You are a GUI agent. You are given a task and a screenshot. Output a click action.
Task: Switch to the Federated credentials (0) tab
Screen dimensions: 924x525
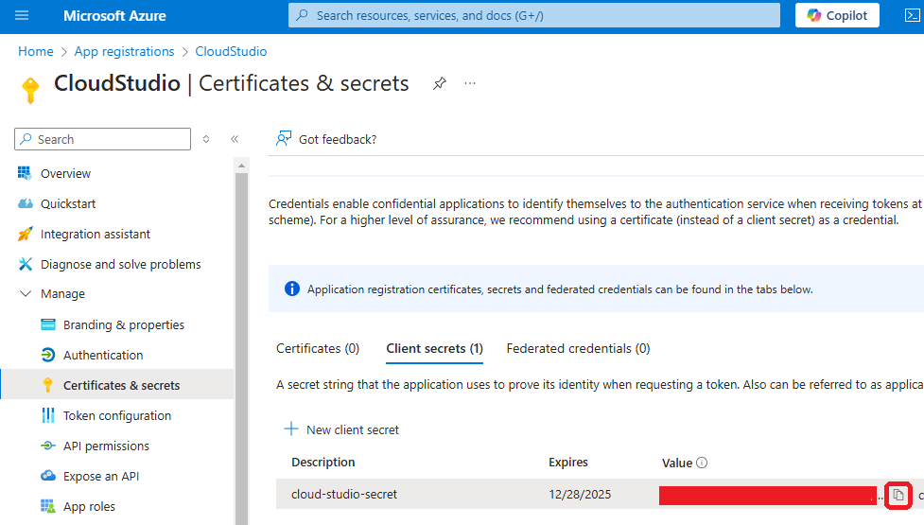point(578,348)
